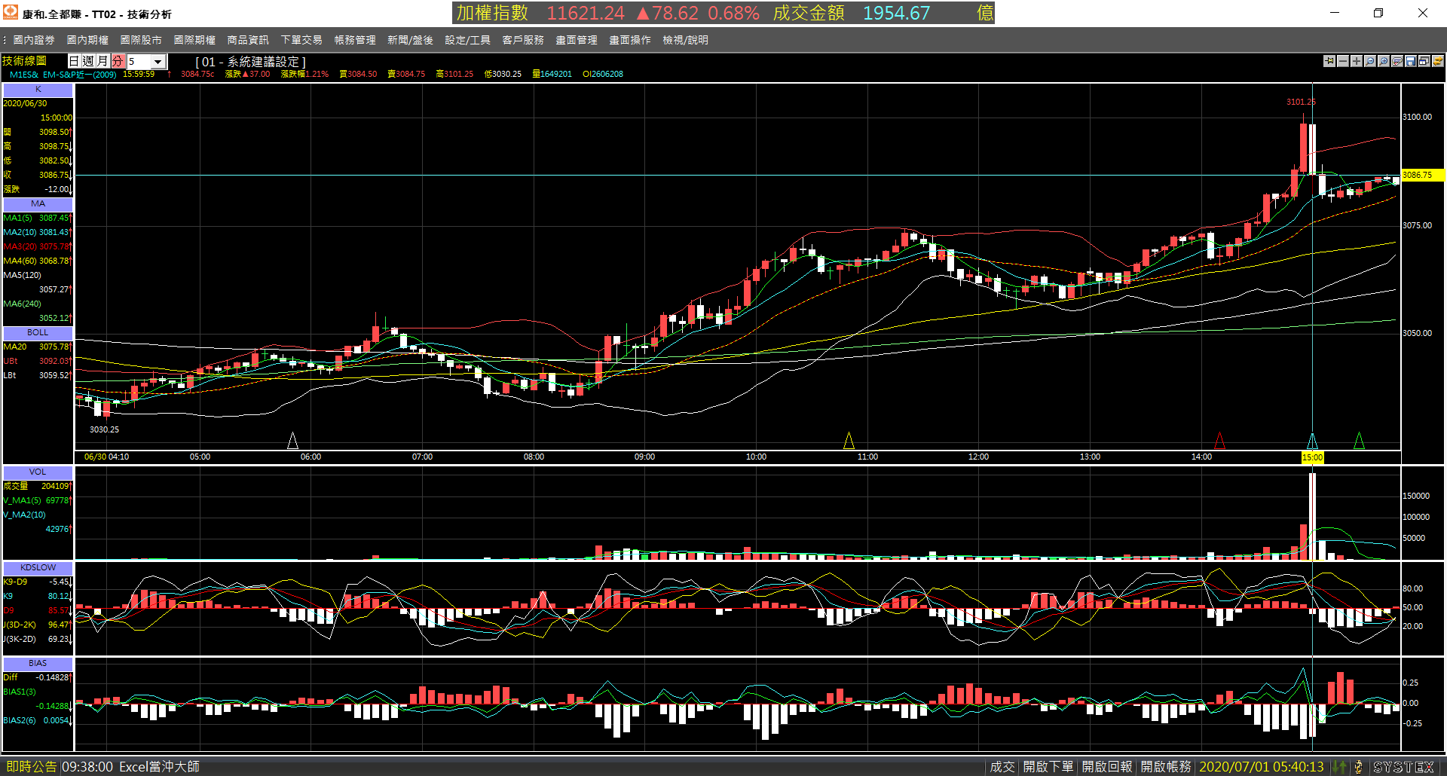Click the eraser drawing-tool icon
Image resolution: width=1447 pixels, height=776 pixels.
1397,61
